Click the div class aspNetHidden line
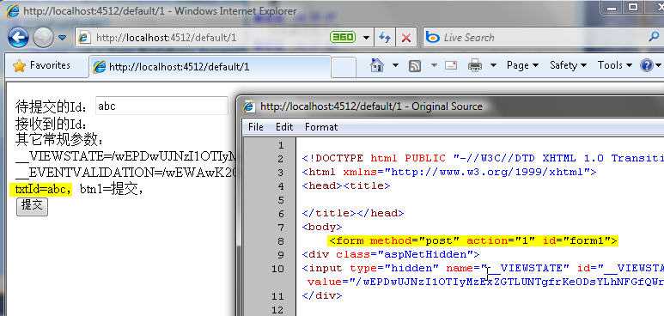Screen dimensions: 664x316 (391, 254)
